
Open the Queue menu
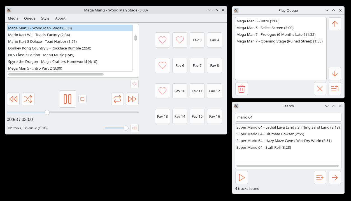[x=30, y=18]
